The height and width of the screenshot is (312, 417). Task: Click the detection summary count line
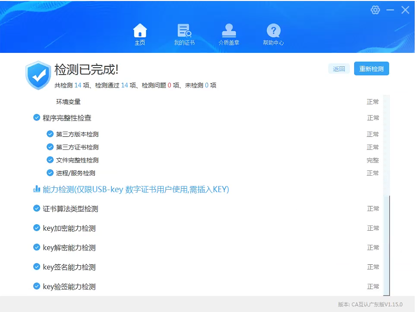click(135, 85)
